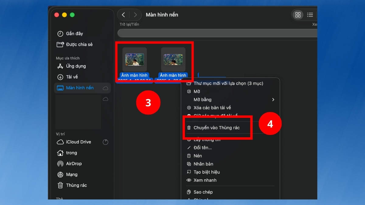Click the iCloud sync status indicator

coord(105,142)
